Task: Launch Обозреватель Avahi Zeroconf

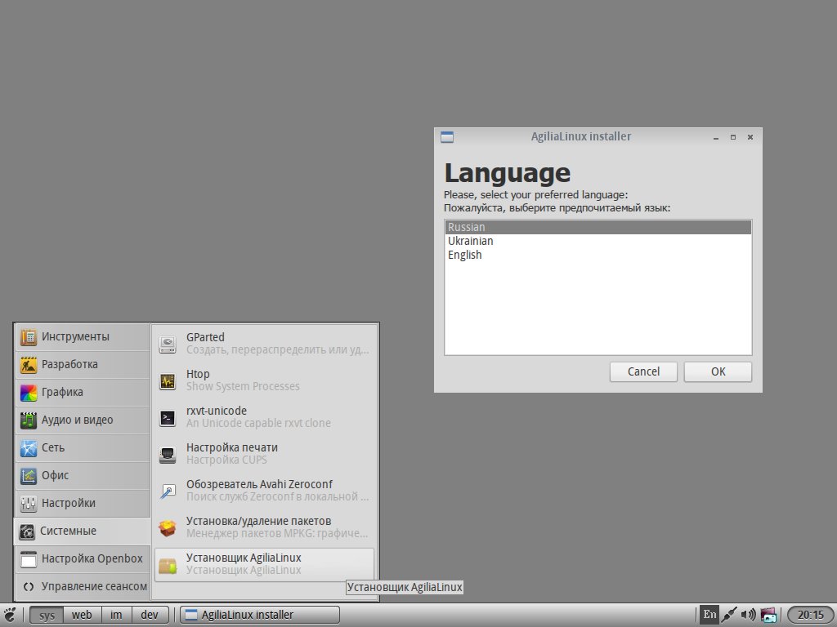Action: (264, 491)
